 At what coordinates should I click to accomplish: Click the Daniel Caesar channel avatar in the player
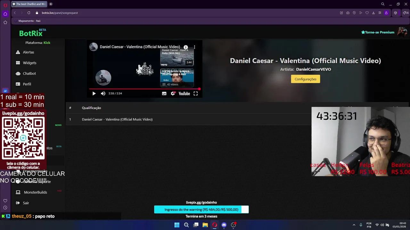click(94, 47)
